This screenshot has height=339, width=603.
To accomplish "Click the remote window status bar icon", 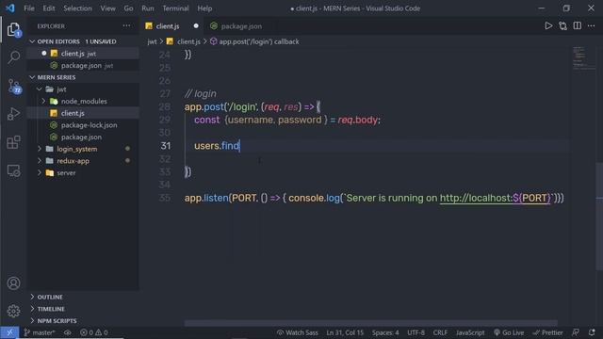I will click(x=9, y=332).
